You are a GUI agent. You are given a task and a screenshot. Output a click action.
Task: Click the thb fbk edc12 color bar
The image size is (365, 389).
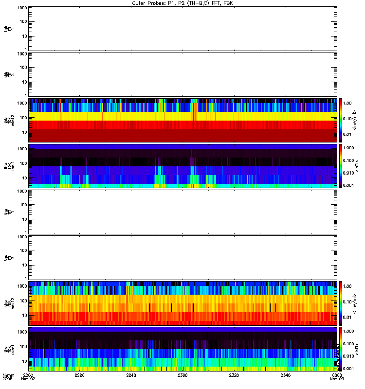click(341, 120)
